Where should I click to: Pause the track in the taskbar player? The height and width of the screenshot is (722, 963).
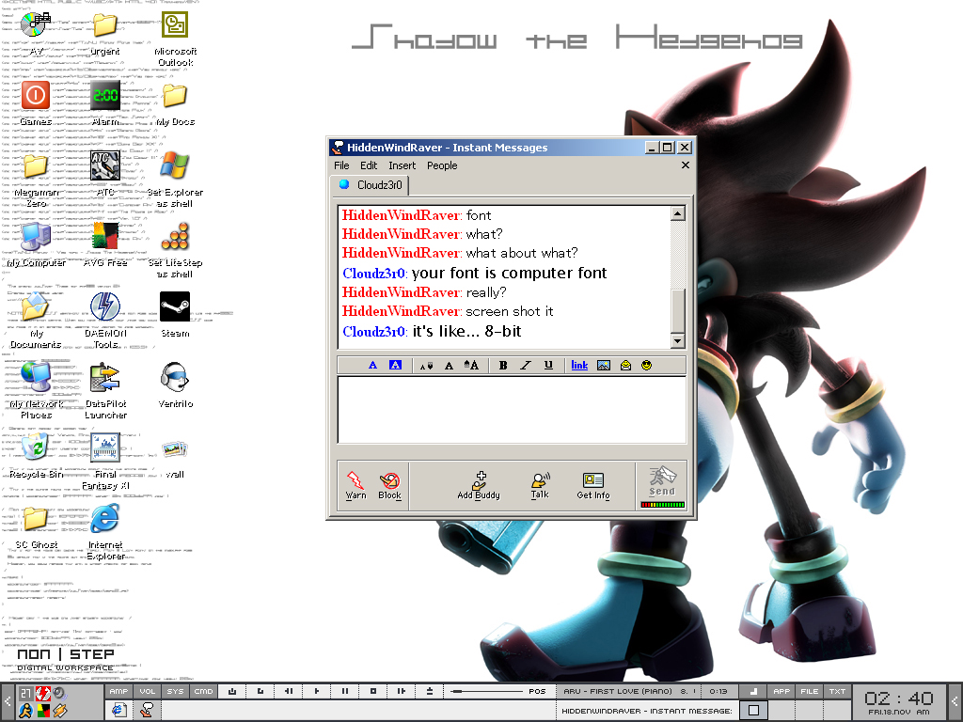point(345,691)
